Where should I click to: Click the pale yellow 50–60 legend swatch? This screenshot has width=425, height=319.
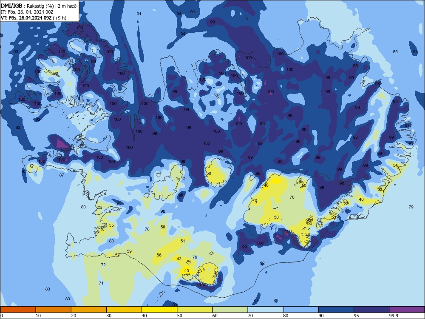pyautogui.click(x=195, y=310)
